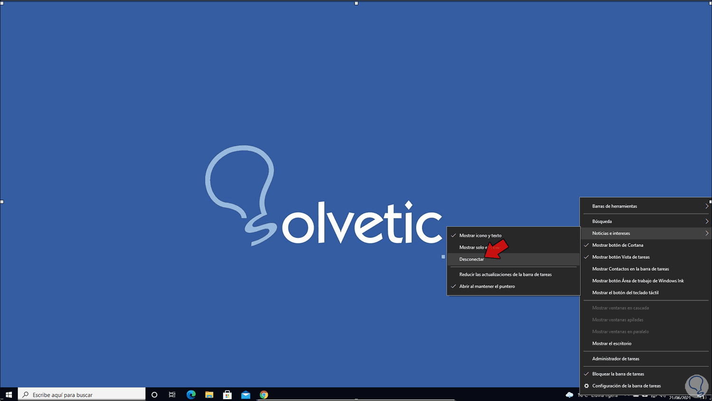Expand the 'Noticias e intereses' submenu
712x401 pixels.
(646, 233)
